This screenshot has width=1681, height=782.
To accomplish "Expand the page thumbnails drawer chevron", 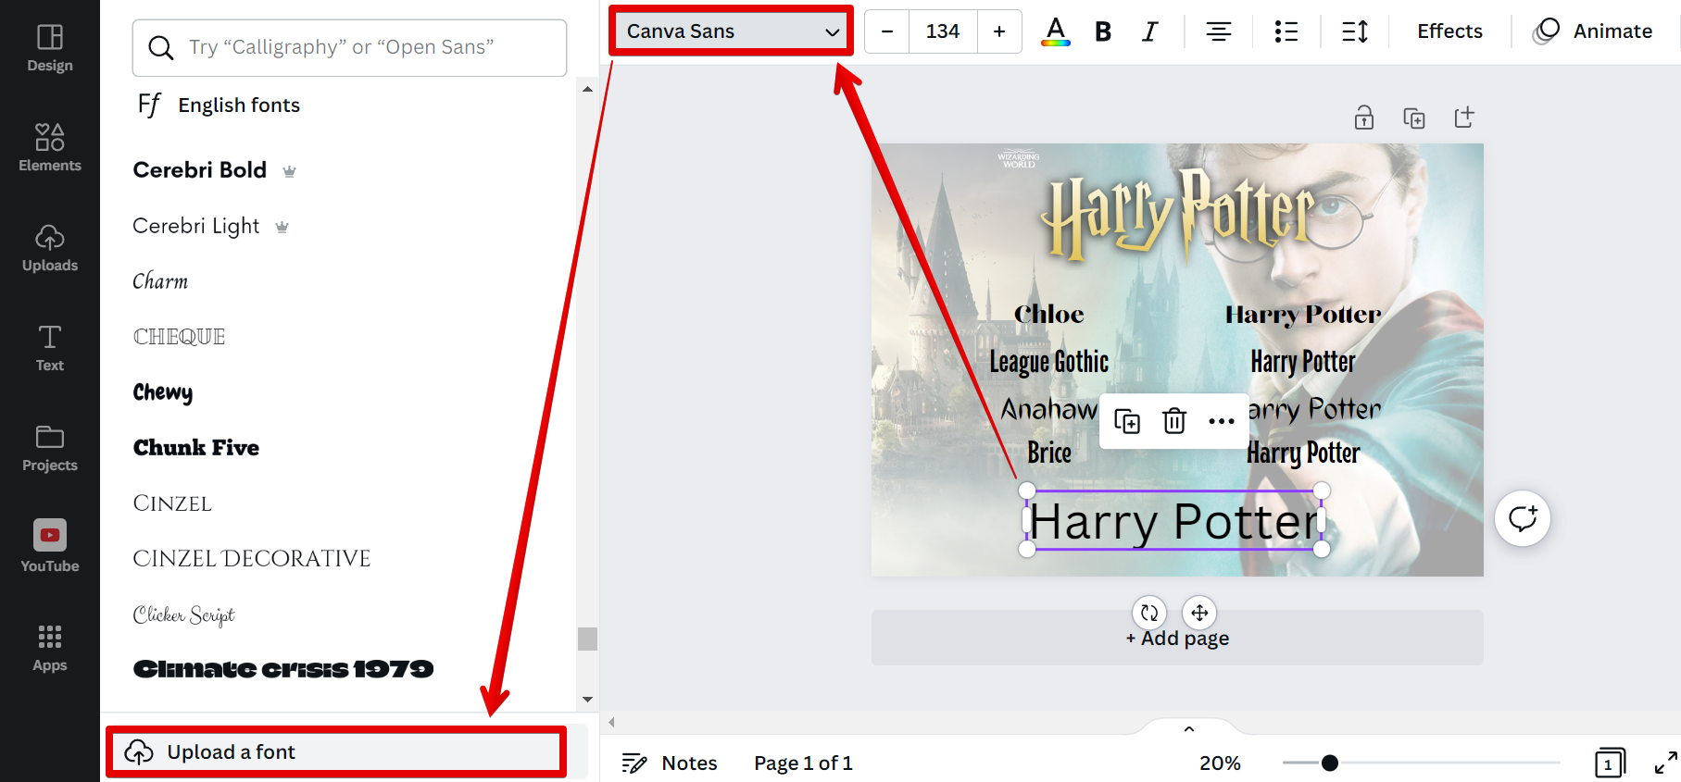I will [x=1189, y=729].
